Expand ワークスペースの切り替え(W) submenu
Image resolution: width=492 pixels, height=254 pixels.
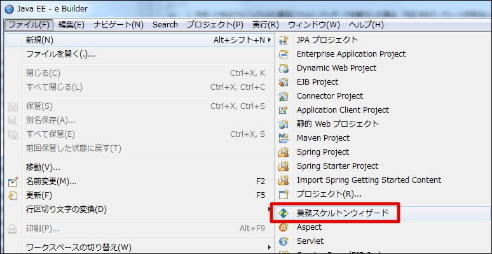(x=140, y=247)
